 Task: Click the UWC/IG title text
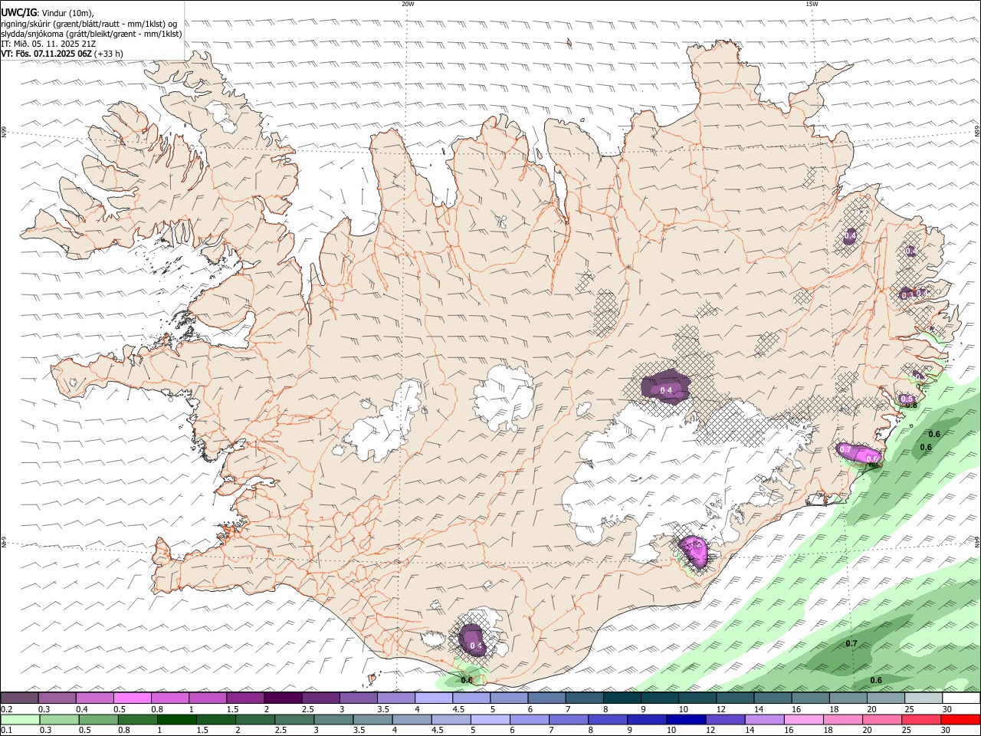click(18, 12)
